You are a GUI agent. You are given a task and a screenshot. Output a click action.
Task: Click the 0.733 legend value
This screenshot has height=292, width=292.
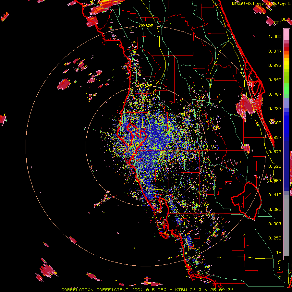tap(275, 109)
